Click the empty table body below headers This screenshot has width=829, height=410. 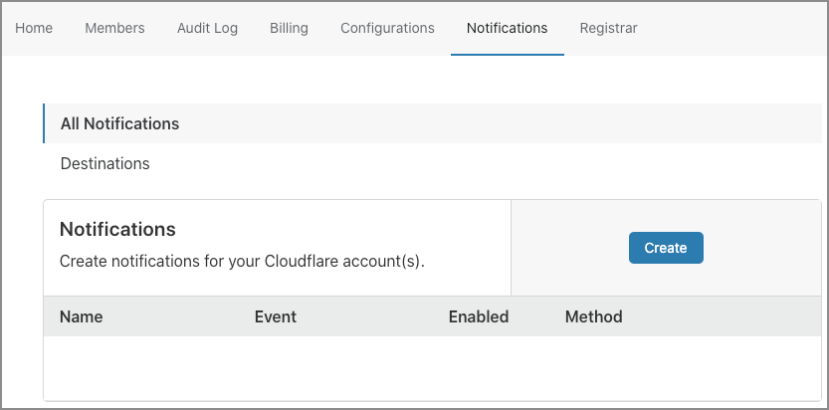pos(432,368)
